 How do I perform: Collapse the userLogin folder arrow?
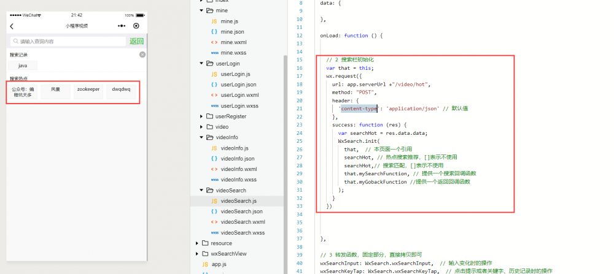click(201, 63)
